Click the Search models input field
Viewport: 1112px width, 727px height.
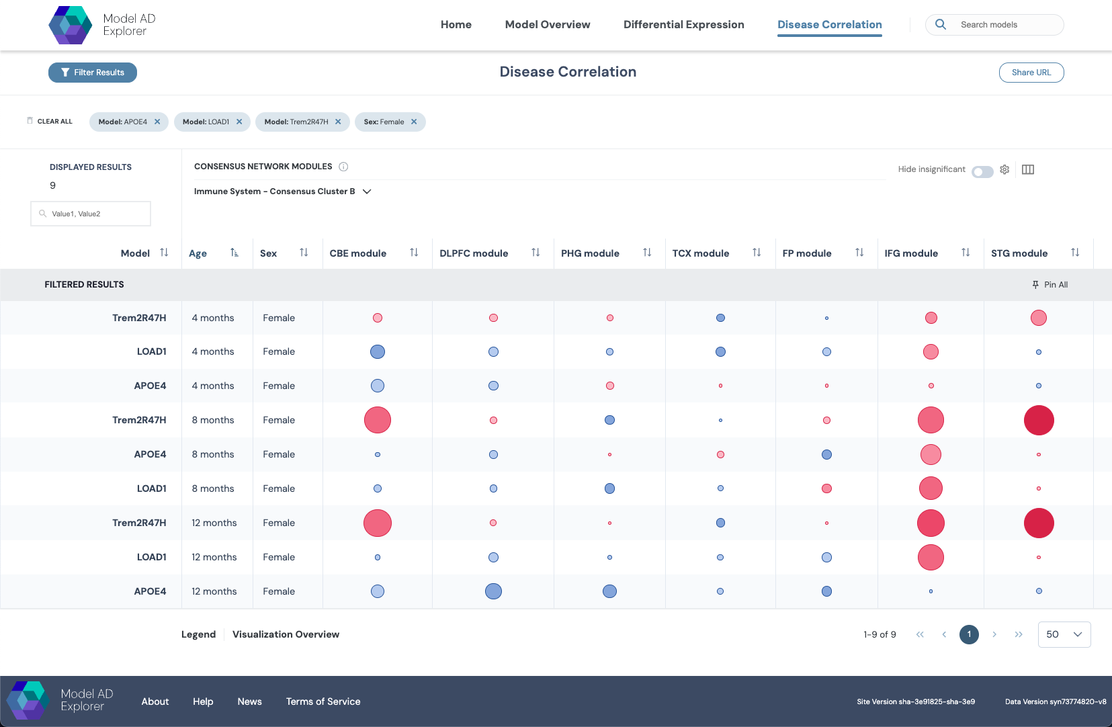click(x=994, y=25)
